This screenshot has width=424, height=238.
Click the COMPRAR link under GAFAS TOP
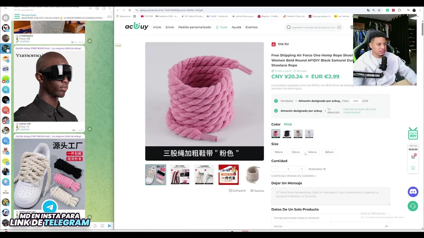[x=24, y=130]
